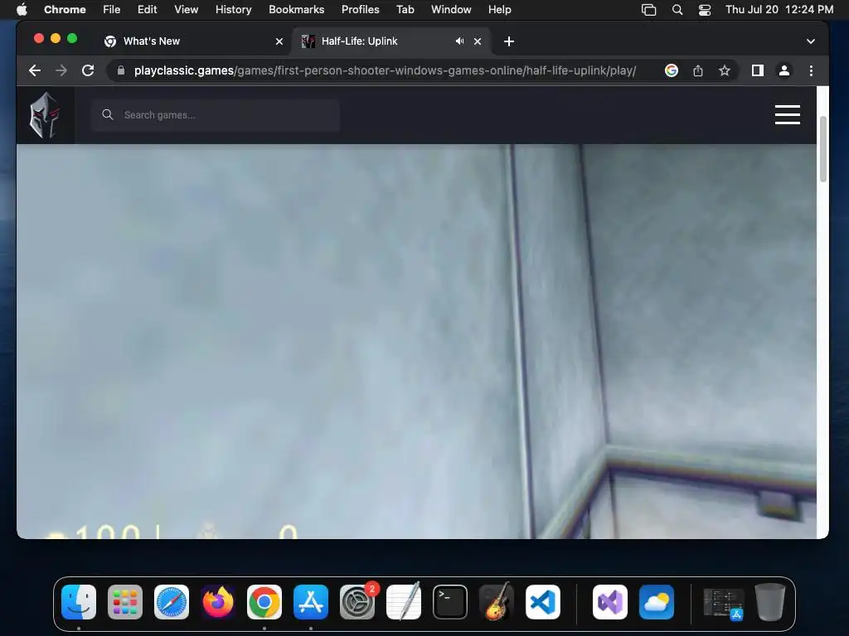Open the File menu
849x636 pixels.
pos(112,9)
